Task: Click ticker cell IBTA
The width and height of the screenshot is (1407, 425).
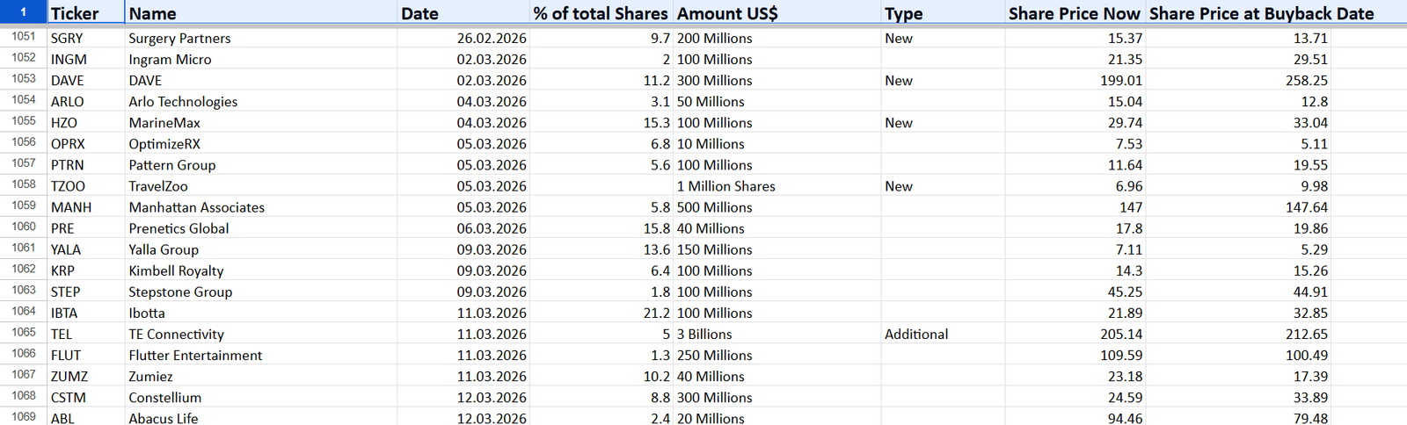Action: pyautogui.click(x=86, y=313)
